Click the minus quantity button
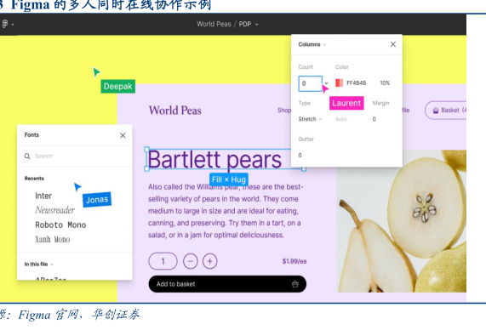The height and width of the screenshot is (330, 486). (x=191, y=261)
